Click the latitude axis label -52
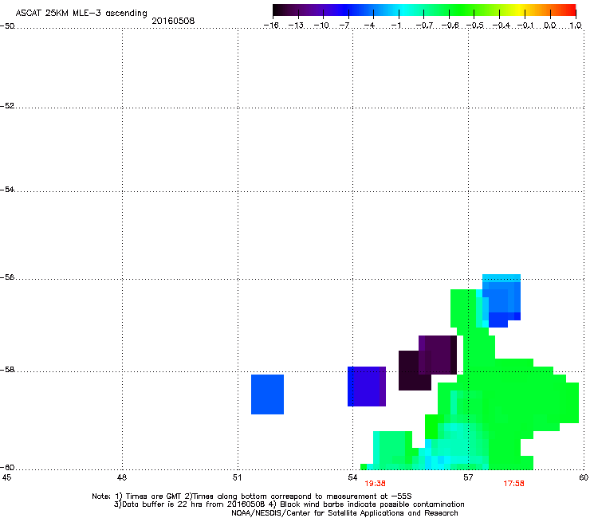The image size is (590, 518). click(x=7, y=106)
